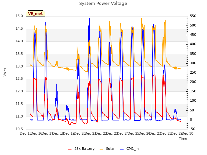207x155 pixels.
Task: Click the 550 right axis tick label
Action: coord(193,16)
